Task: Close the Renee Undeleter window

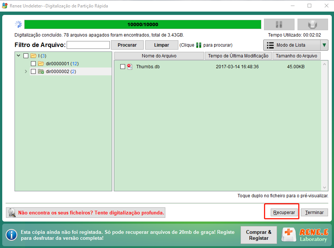Action: [326, 6]
